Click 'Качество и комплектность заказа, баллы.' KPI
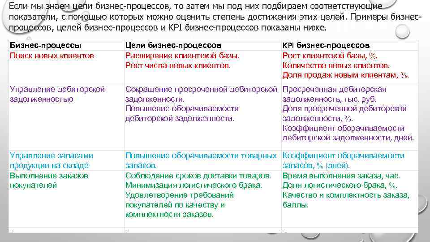This screenshot has height=242, width=430. coord(346,200)
